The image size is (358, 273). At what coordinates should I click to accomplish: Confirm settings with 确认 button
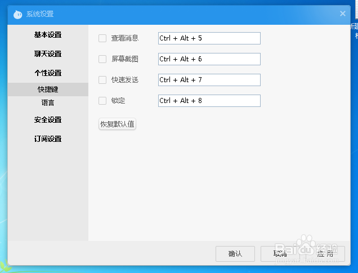(x=235, y=254)
